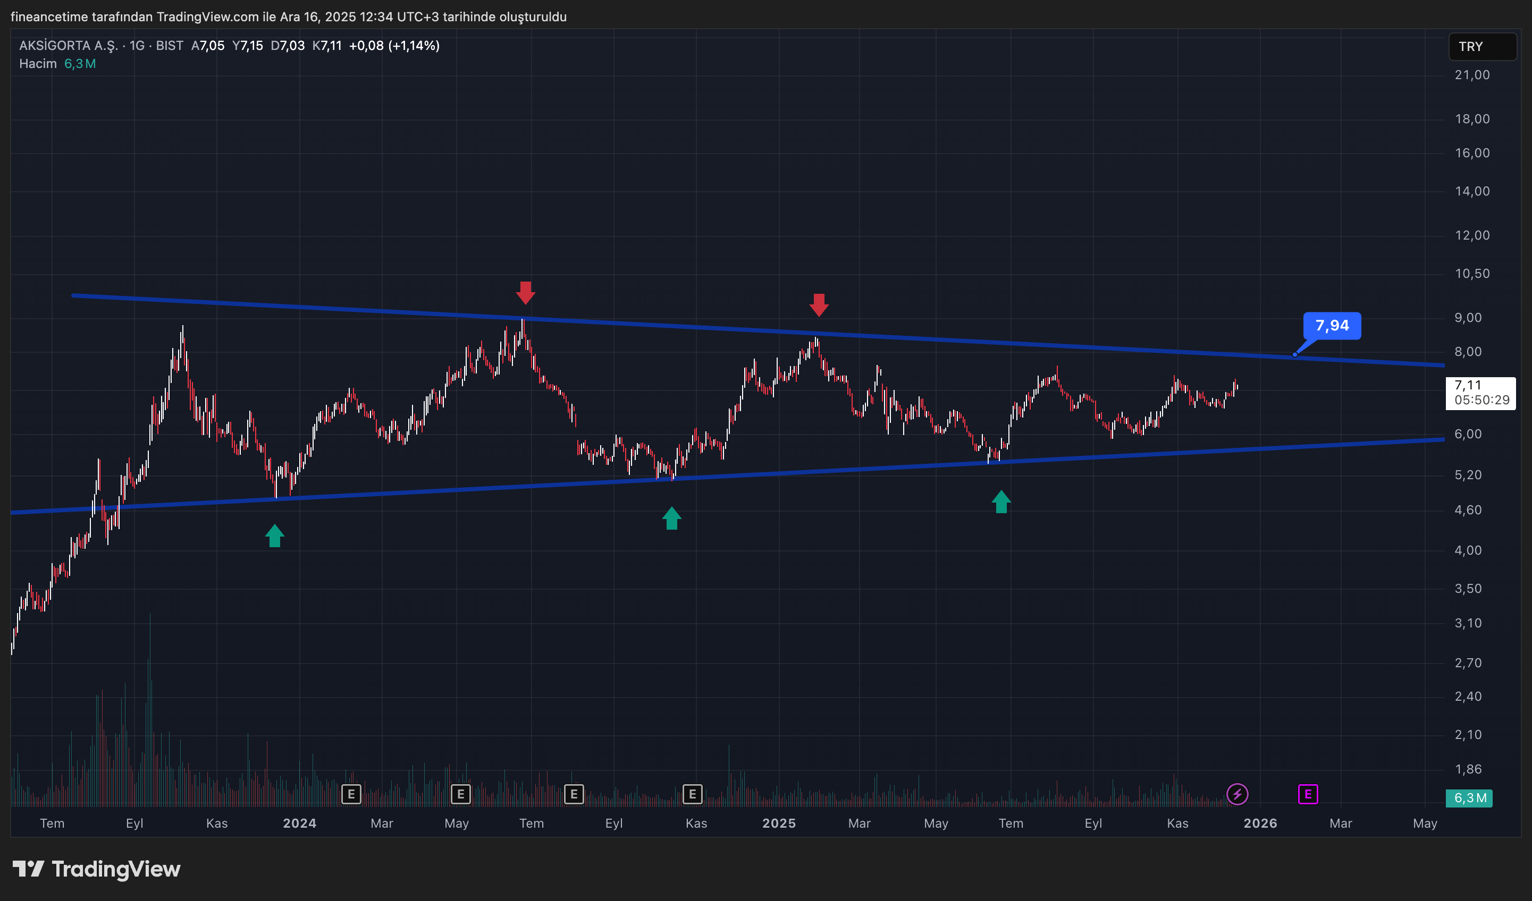Click the TradingView logo
The width and height of the screenshot is (1532, 901).
[x=96, y=870]
